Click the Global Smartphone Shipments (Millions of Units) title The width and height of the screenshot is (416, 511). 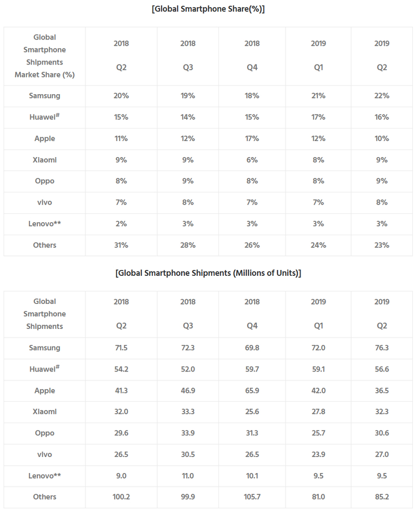pos(208,273)
